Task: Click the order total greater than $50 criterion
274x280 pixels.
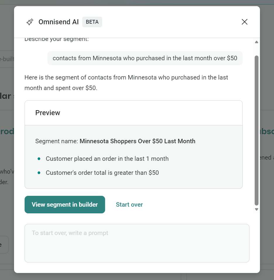Action: pos(102,173)
